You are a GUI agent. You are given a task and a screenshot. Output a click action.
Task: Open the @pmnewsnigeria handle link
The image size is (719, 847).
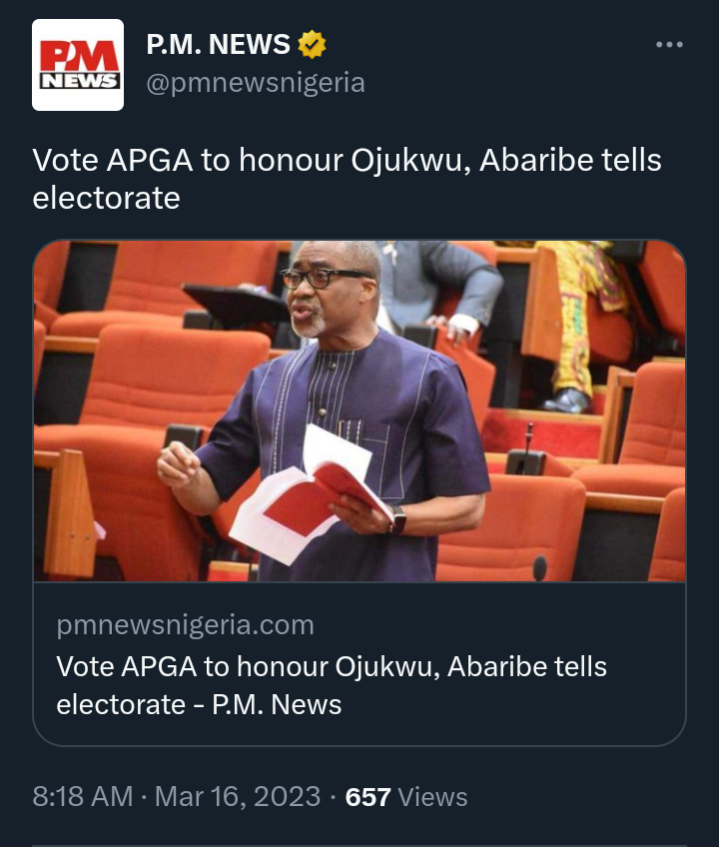(x=256, y=83)
